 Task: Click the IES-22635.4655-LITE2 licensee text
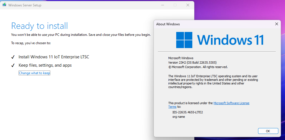click(188, 112)
